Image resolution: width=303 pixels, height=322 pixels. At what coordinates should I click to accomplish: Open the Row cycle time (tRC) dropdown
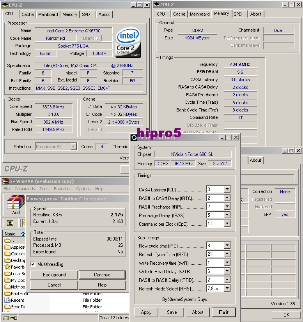pyautogui.click(x=227, y=245)
